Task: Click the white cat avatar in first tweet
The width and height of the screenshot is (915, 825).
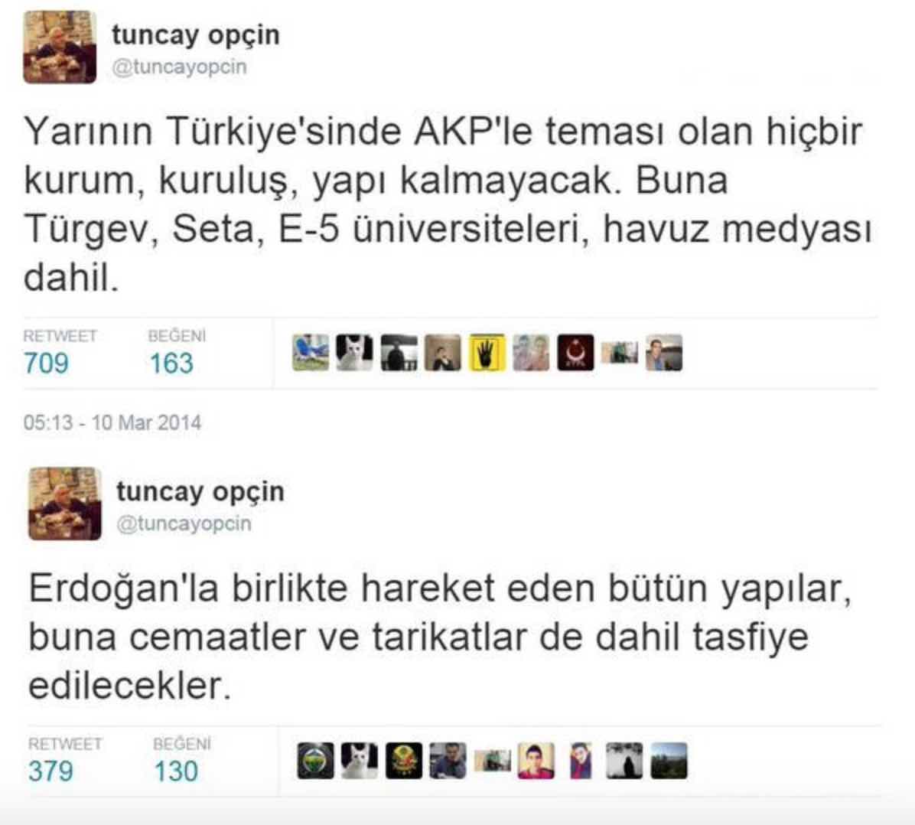Action: (354, 353)
